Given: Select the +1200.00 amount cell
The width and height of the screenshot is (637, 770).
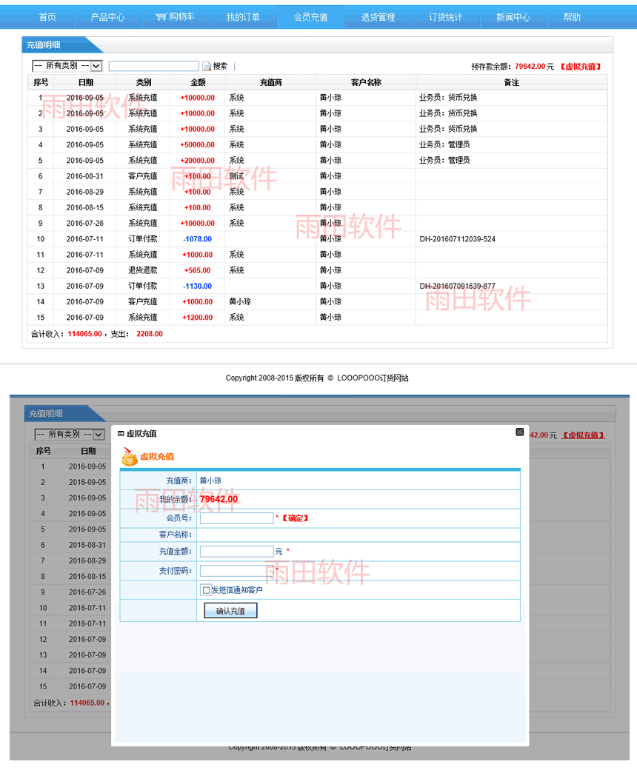Looking at the screenshot, I should point(198,318).
